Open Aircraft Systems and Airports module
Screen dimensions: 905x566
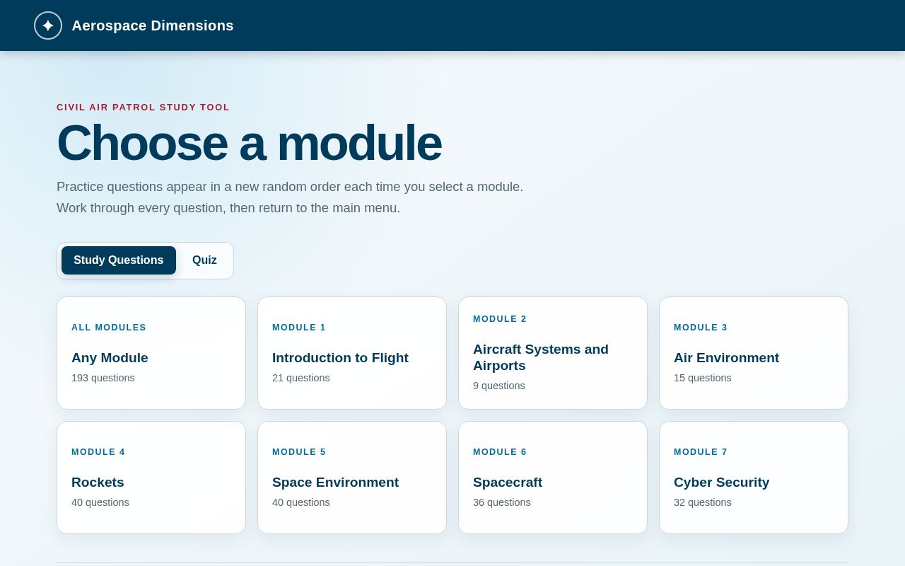553,353
